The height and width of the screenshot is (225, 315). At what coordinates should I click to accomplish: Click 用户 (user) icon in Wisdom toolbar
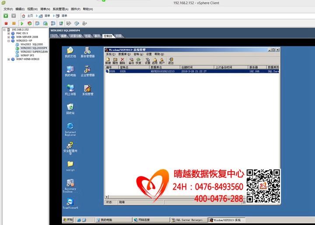162,61
